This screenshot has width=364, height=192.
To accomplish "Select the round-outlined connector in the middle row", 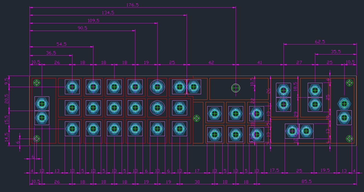I will tap(157, 107).
